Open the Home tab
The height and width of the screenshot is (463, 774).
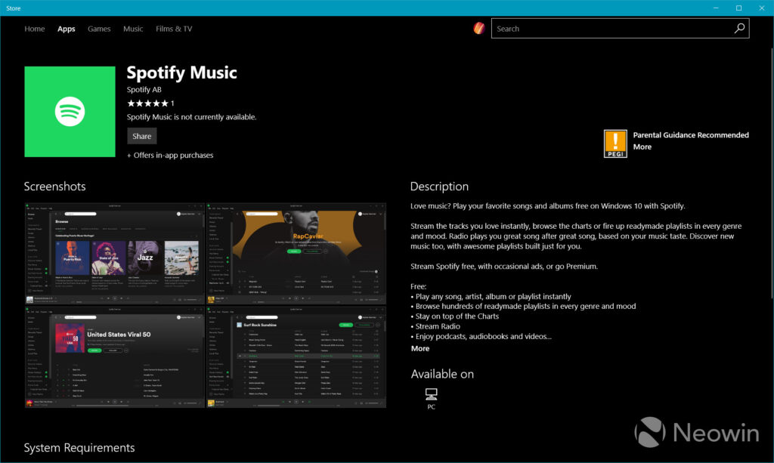point(35,29)
